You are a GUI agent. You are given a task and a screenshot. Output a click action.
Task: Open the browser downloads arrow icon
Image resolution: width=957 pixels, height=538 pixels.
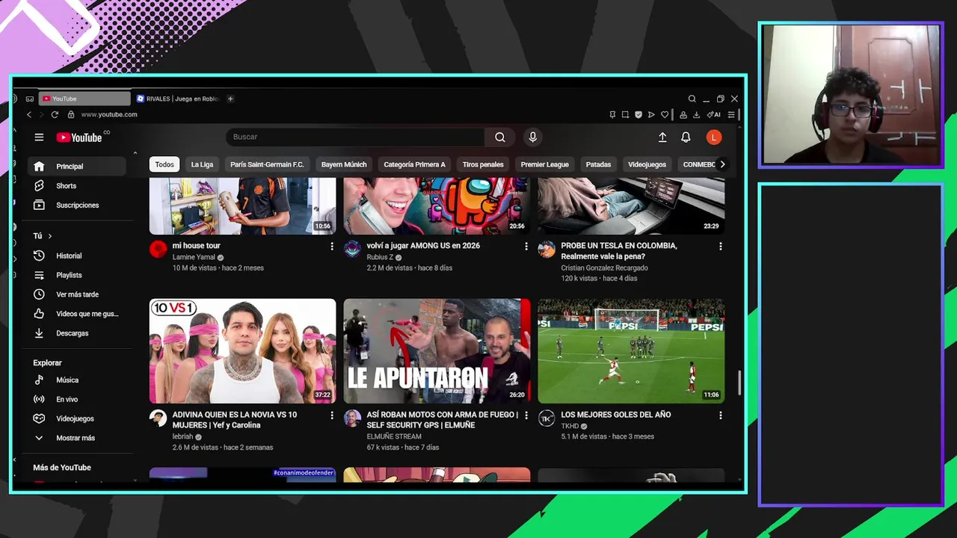point(696,115)
